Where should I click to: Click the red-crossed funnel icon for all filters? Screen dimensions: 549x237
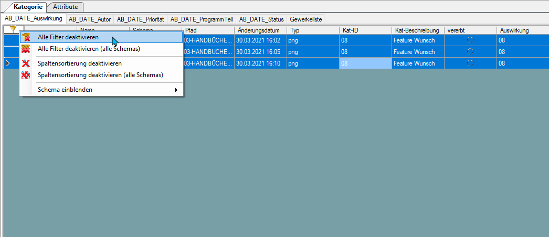tap(26, 37)
